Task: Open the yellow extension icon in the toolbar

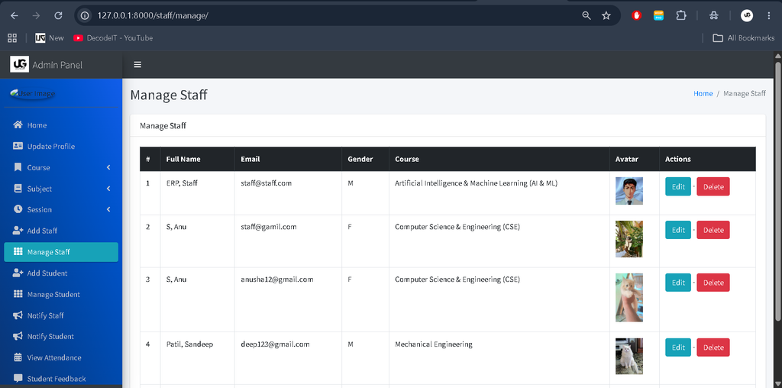Action: (658, 15)
